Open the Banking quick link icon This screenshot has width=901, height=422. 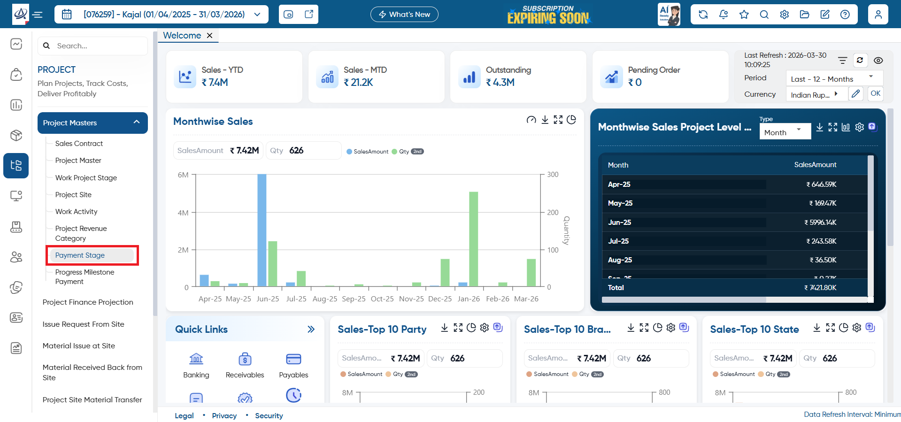(x=196, y=359)
